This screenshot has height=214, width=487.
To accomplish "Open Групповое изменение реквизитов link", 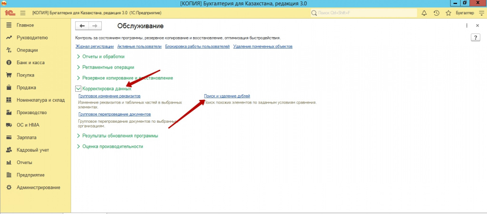I will tap(110, 96).
